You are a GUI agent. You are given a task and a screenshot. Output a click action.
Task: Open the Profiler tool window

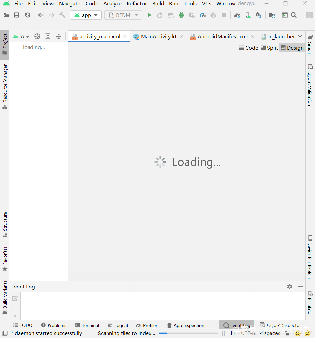point(147,325)
